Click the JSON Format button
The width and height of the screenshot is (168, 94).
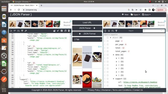(87, 34)
